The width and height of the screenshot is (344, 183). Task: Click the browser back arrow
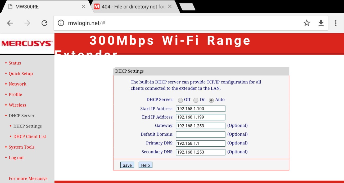click(10, 23)
